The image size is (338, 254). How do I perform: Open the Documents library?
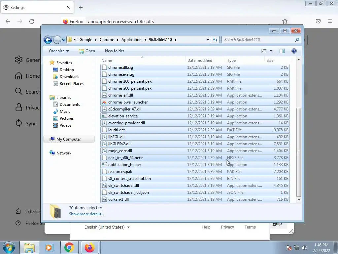point(70,104)
